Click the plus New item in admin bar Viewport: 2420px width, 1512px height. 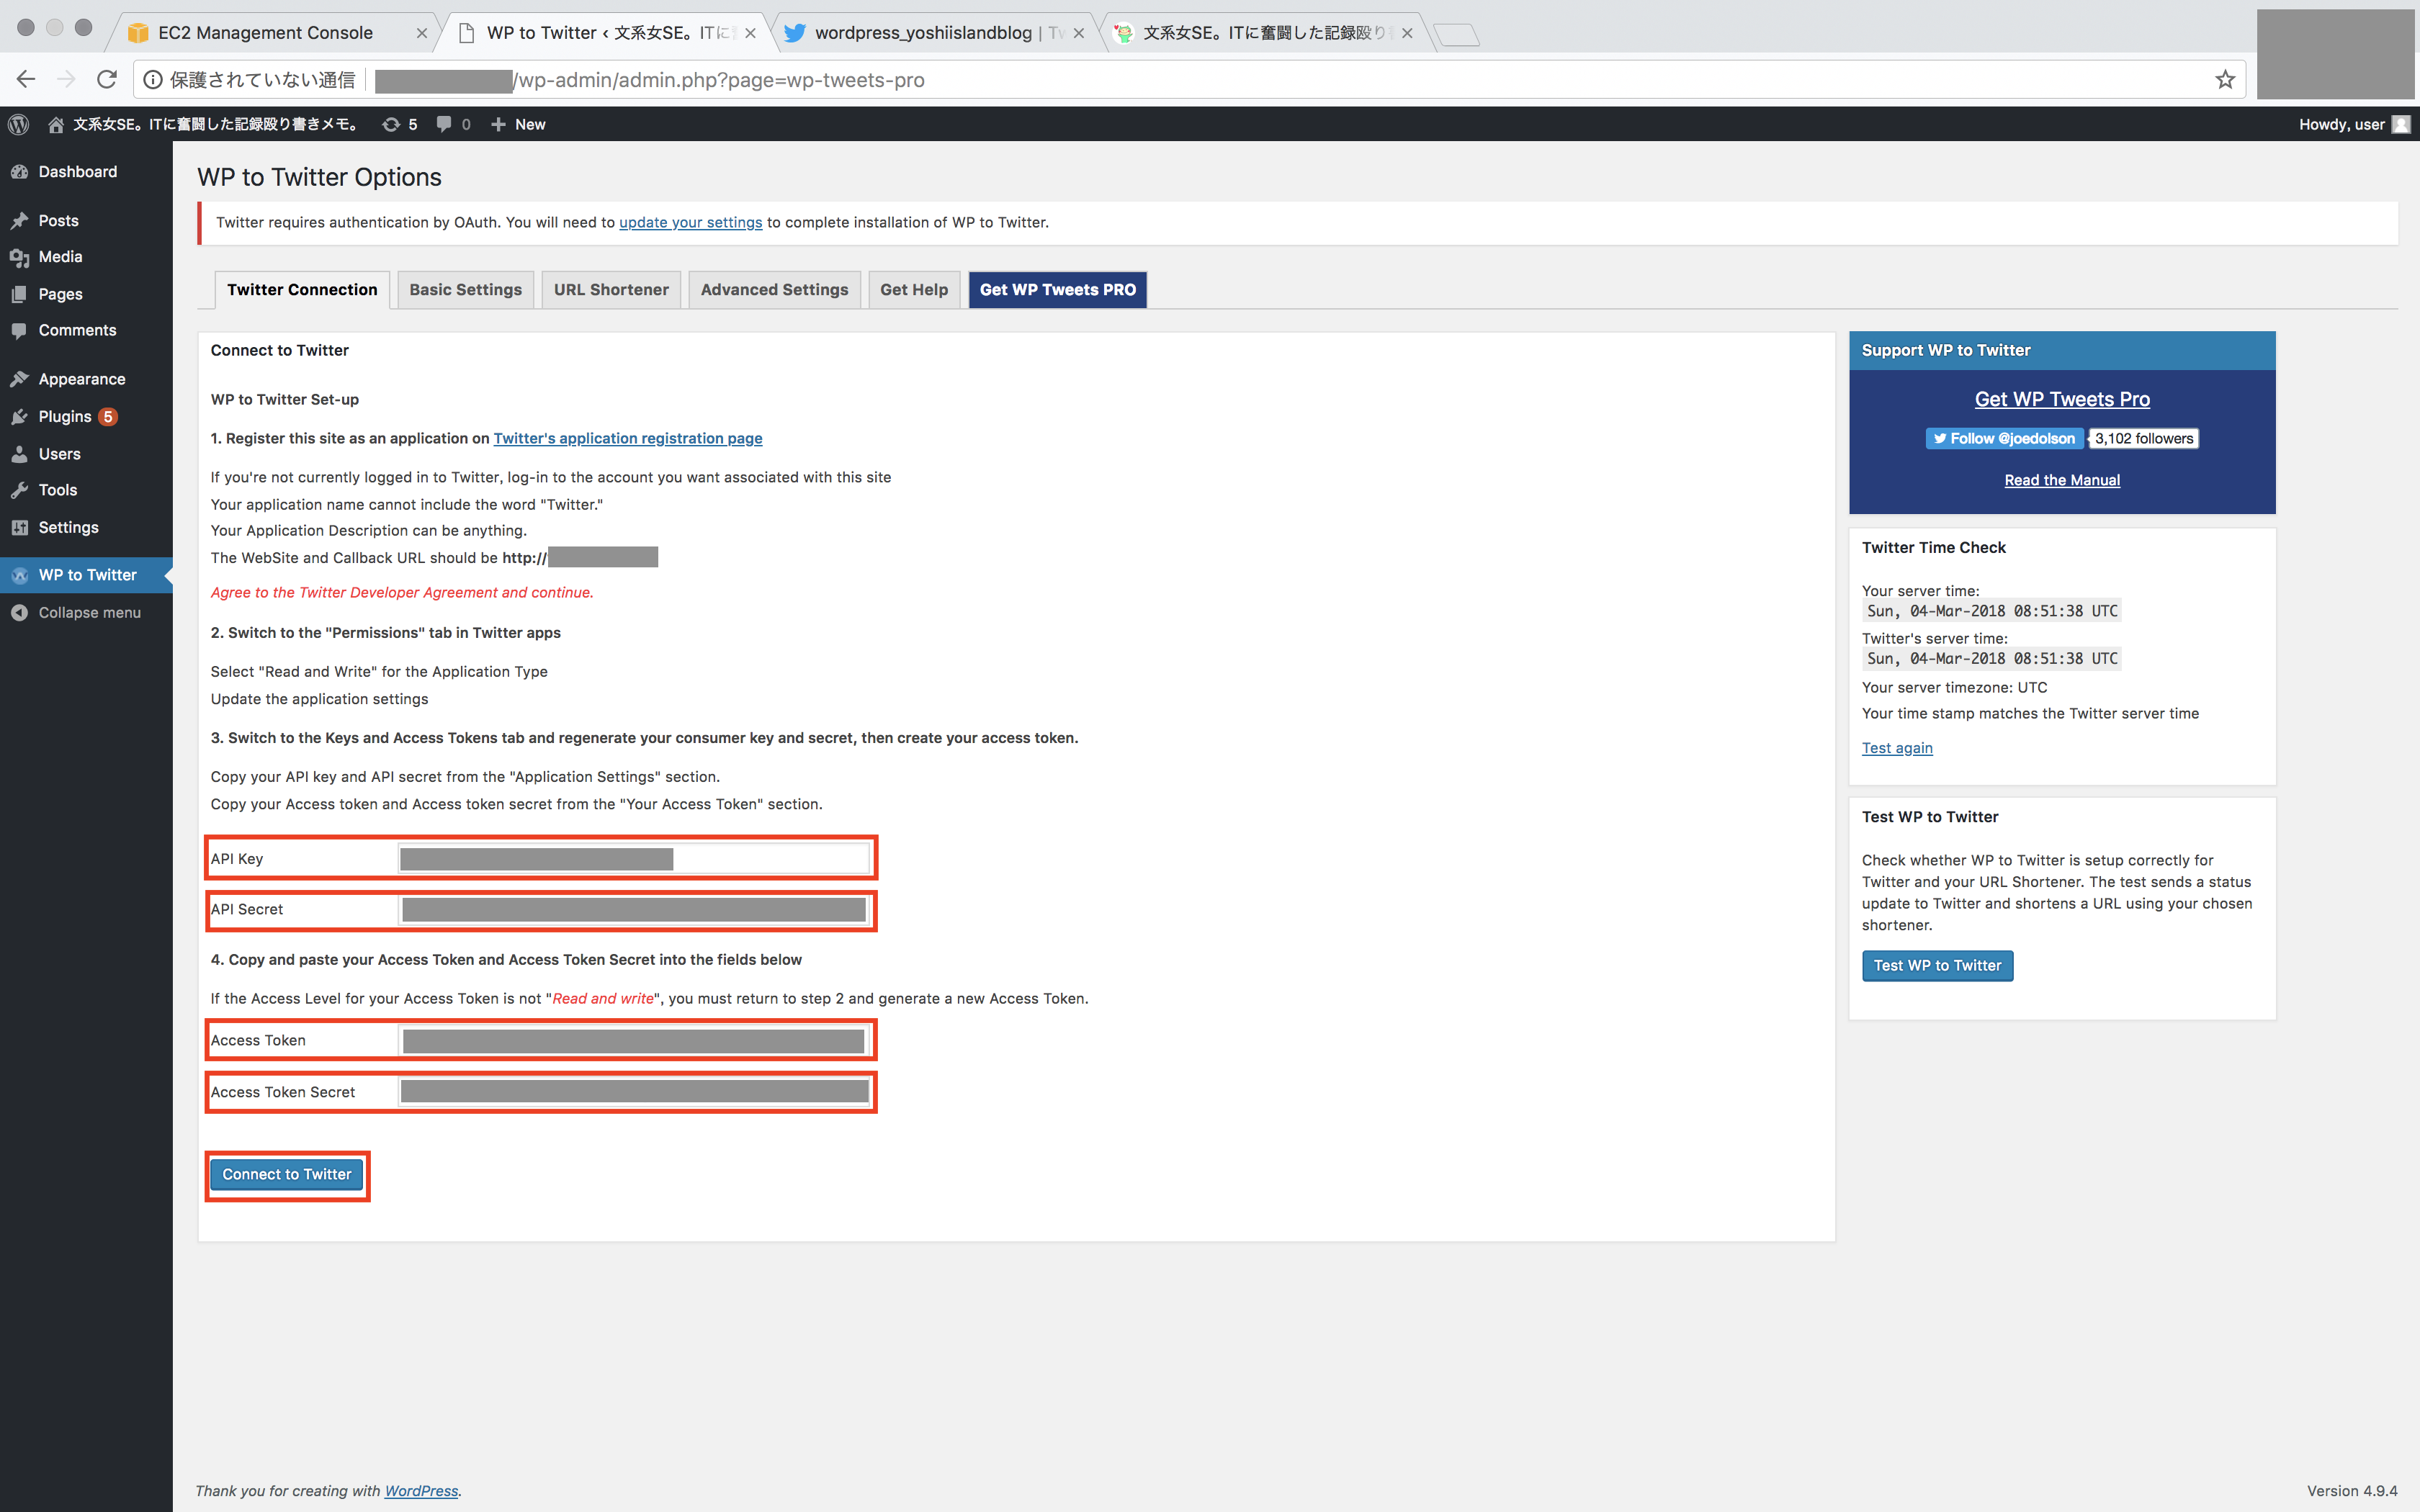pyautogui.click(x=517, y=124)
